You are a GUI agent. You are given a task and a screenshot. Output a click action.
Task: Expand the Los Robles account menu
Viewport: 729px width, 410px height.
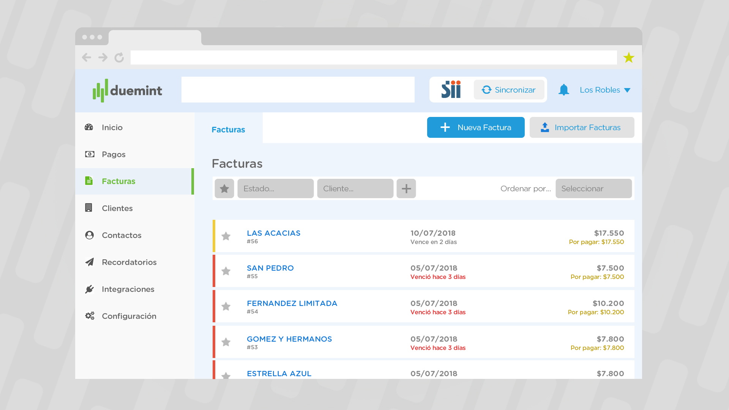605,90
